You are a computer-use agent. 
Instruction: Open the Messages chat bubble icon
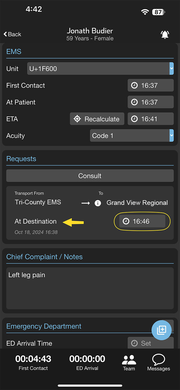point(158,363)
